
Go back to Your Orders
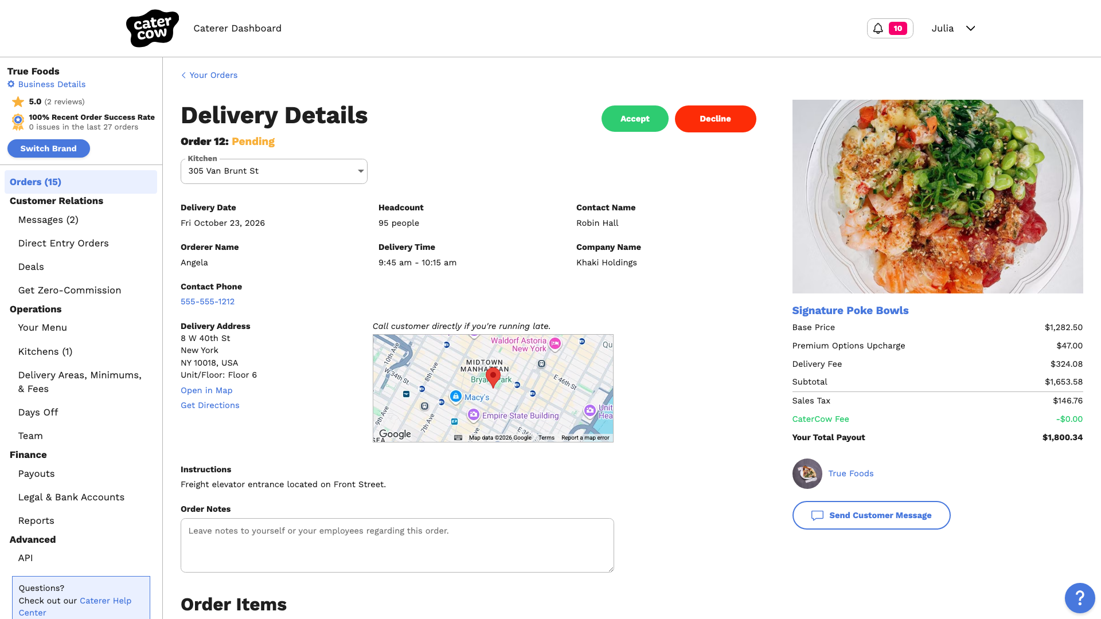click(209, 75)
